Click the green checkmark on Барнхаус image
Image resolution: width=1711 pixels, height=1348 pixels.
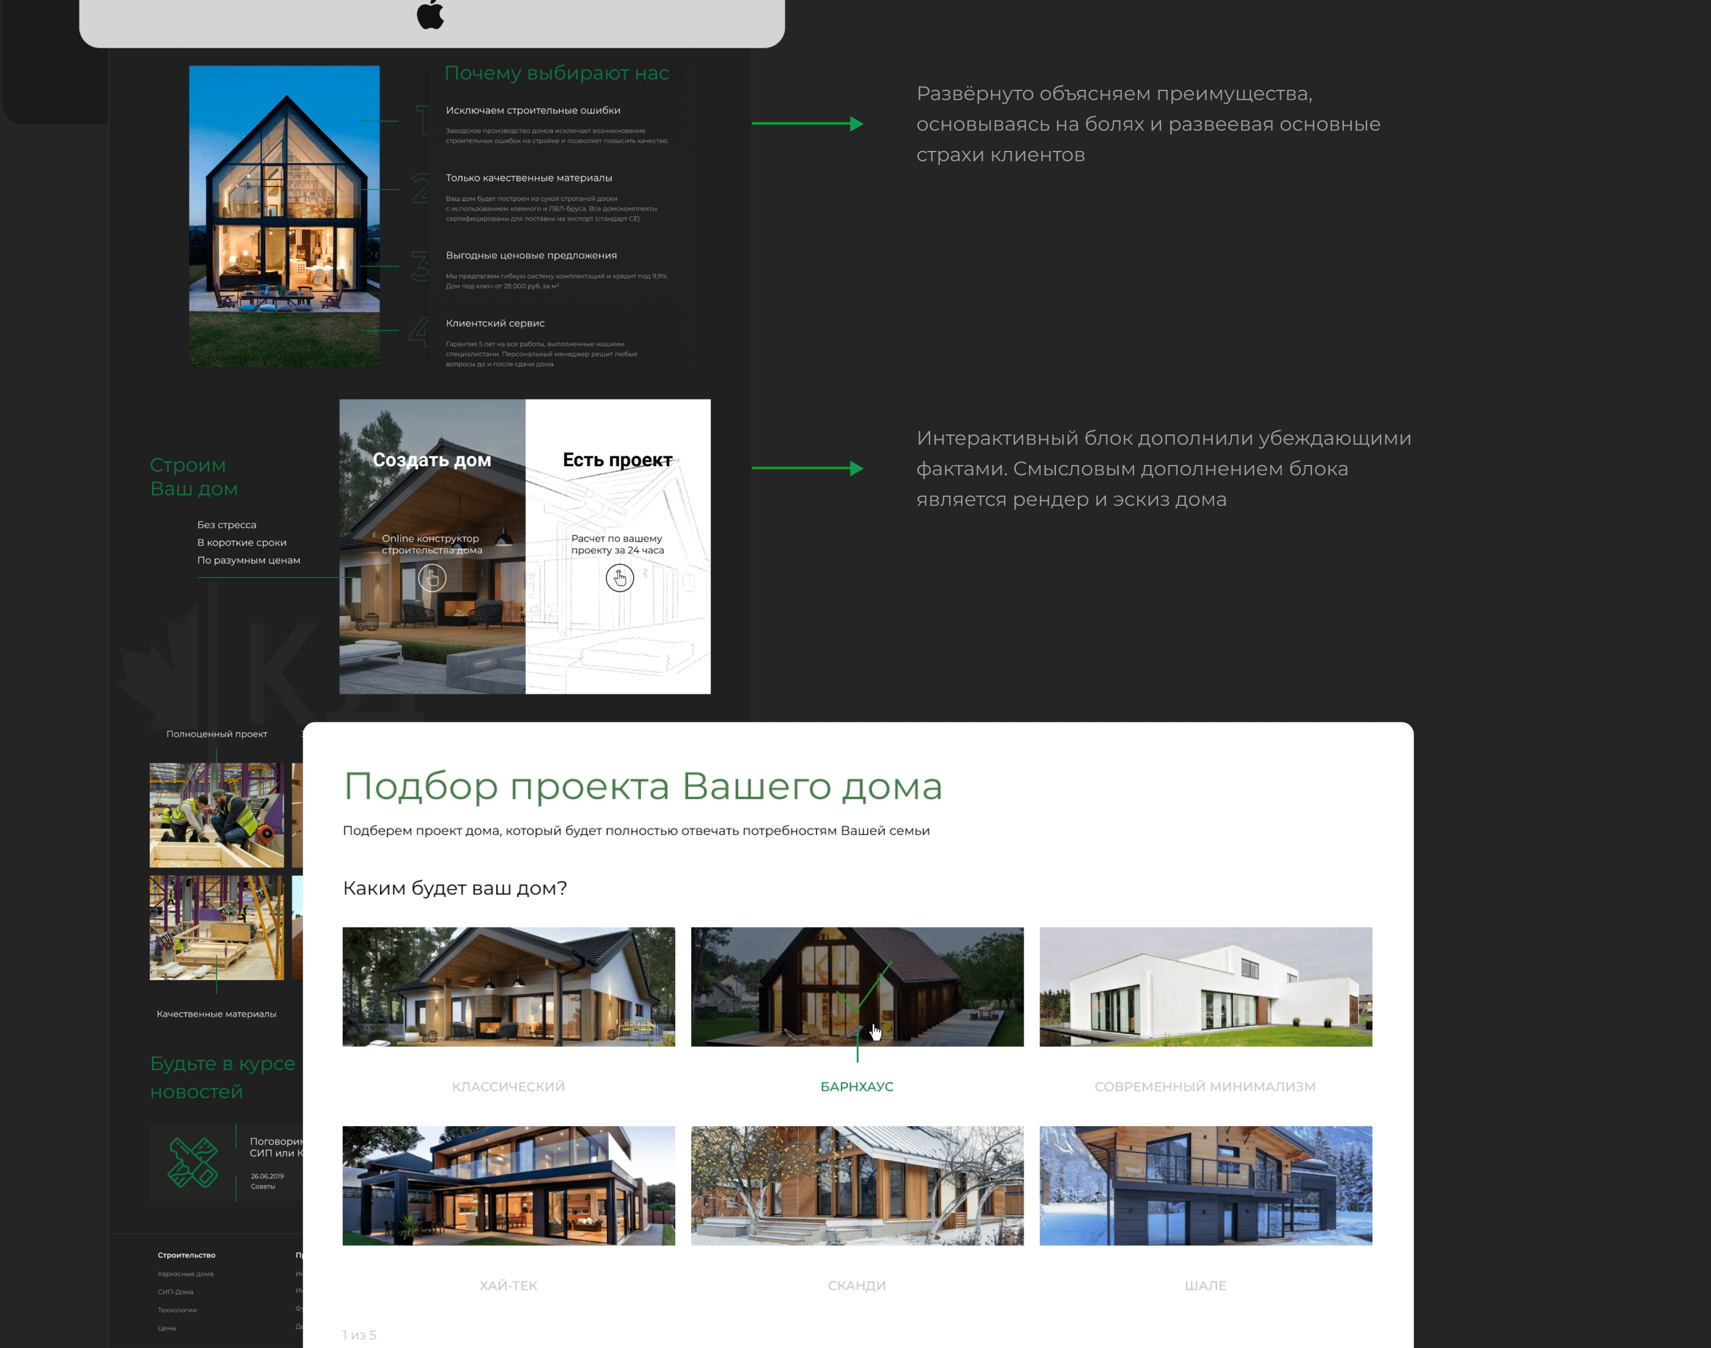864,988
